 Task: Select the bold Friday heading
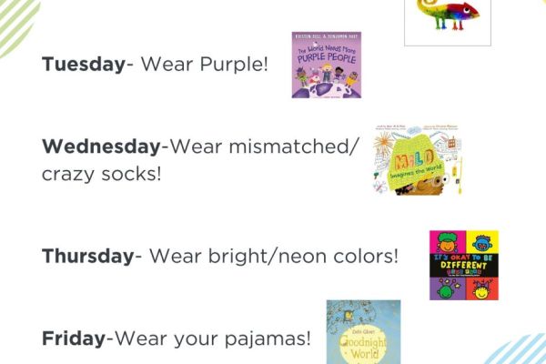(x=74, y=339)
